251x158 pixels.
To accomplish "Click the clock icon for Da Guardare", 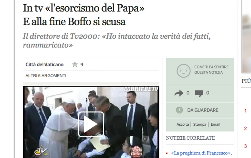I will (179, 110).
